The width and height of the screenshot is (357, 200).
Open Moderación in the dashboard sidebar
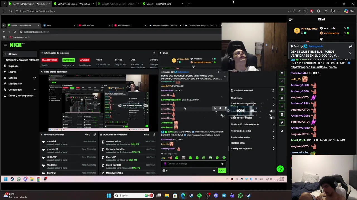15,84
